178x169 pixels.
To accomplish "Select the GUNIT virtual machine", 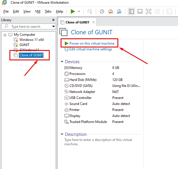I will (x=24, y=45).
